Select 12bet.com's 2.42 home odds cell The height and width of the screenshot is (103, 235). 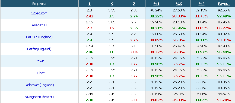[x=90, y=16]
